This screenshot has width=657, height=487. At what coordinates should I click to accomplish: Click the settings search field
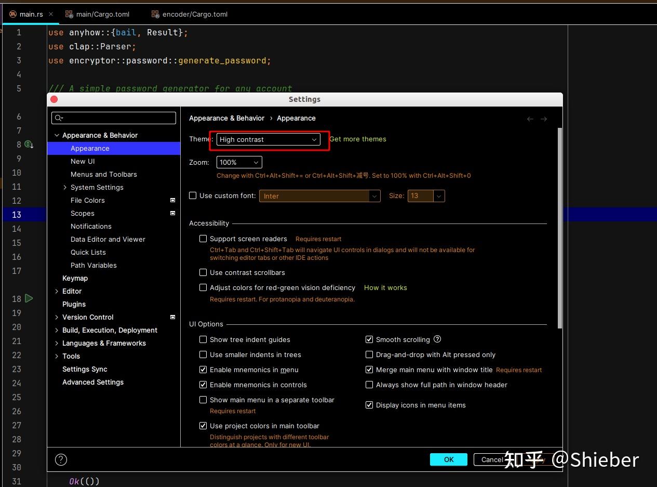click(x=114, y=118)
